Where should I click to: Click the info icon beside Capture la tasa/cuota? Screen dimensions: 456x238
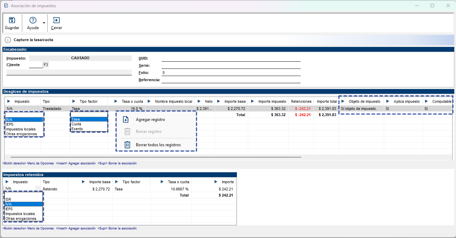point(8,40)
